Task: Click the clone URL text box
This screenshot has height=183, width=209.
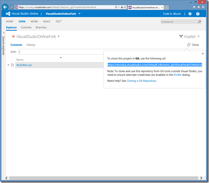Action: point(155,65)
